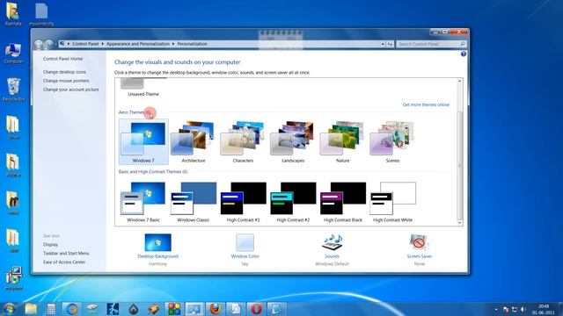Open Firefox from the taskbar
563x316 pixels.
(215, 309)
